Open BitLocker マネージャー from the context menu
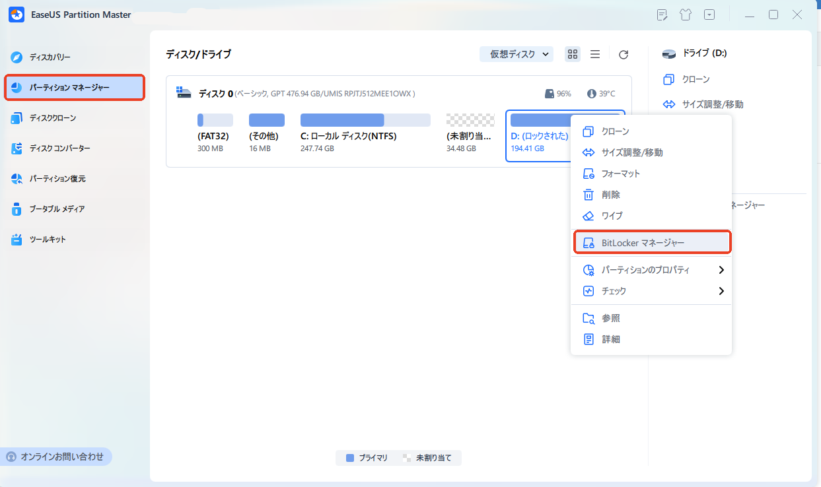This screenshot has width=821, height=487. pos(651,242)
